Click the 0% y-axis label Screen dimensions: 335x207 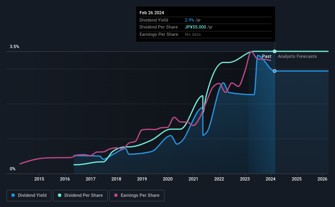coord(13,169)
